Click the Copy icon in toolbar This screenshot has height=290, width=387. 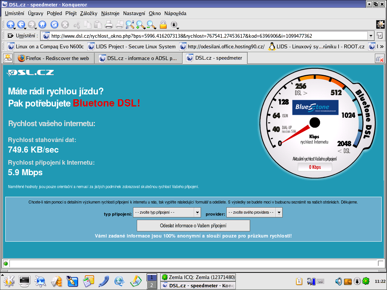(x=88, y=25)
